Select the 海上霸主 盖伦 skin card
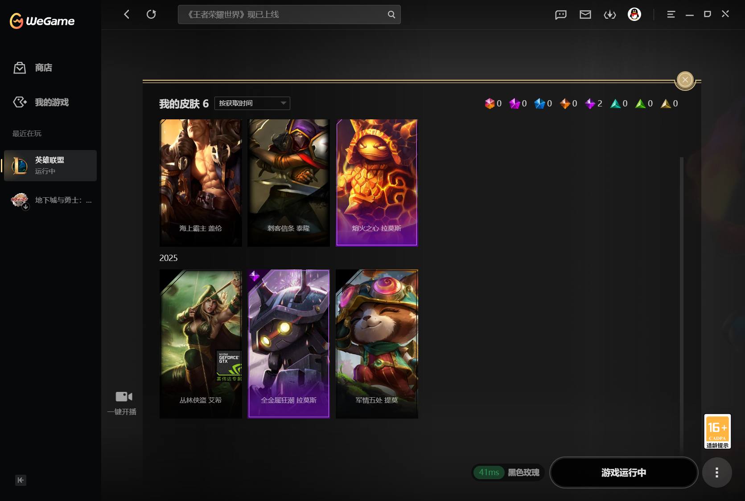 click(201, 183)
